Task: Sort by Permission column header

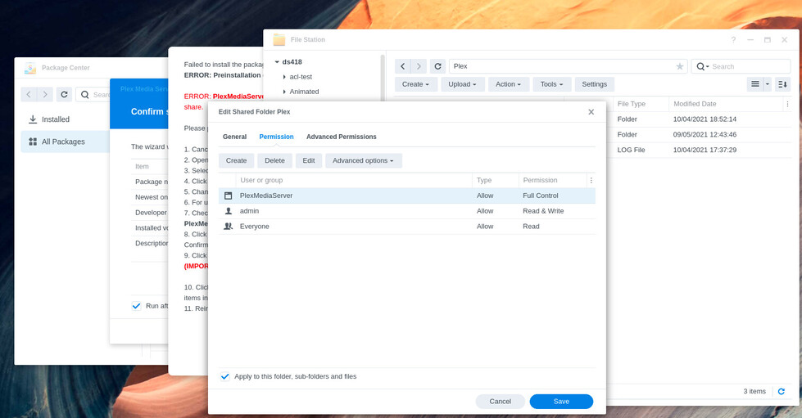Action: 552,181
